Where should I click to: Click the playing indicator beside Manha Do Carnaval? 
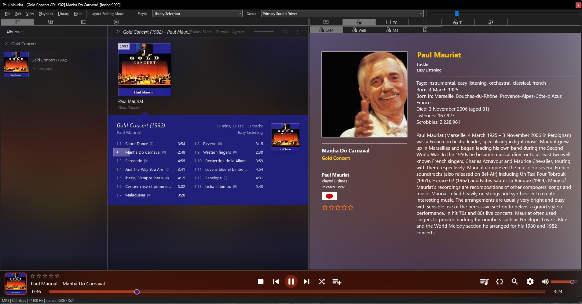(x=117, y=152)
